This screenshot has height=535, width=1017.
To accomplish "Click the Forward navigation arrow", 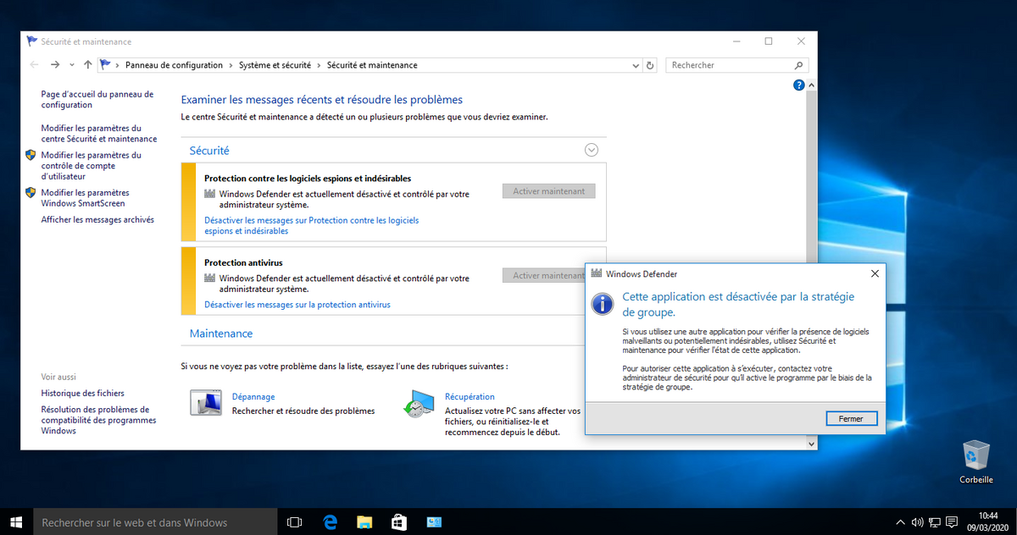I will tap(55, 65).
